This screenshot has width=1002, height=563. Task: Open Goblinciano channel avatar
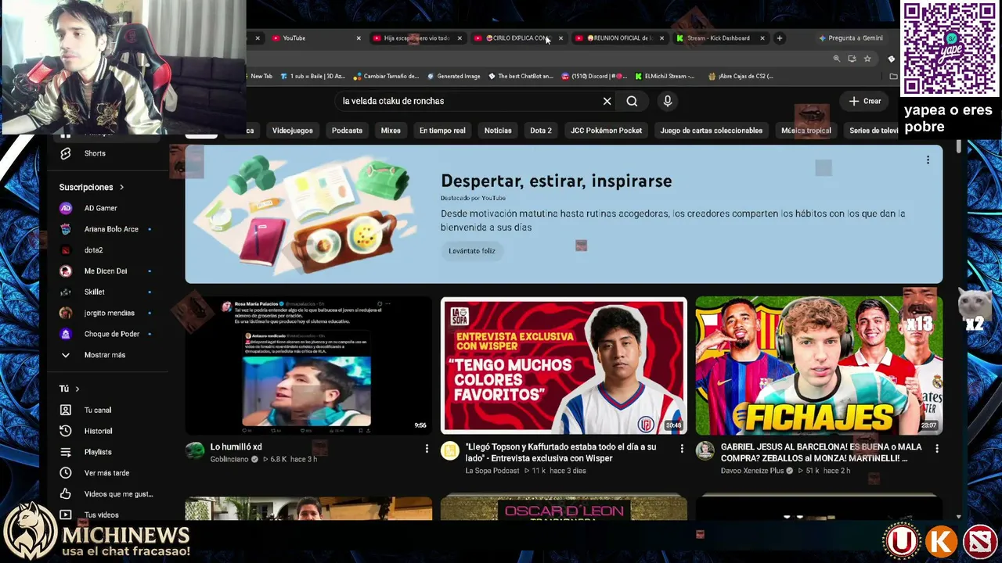(194, 450)
